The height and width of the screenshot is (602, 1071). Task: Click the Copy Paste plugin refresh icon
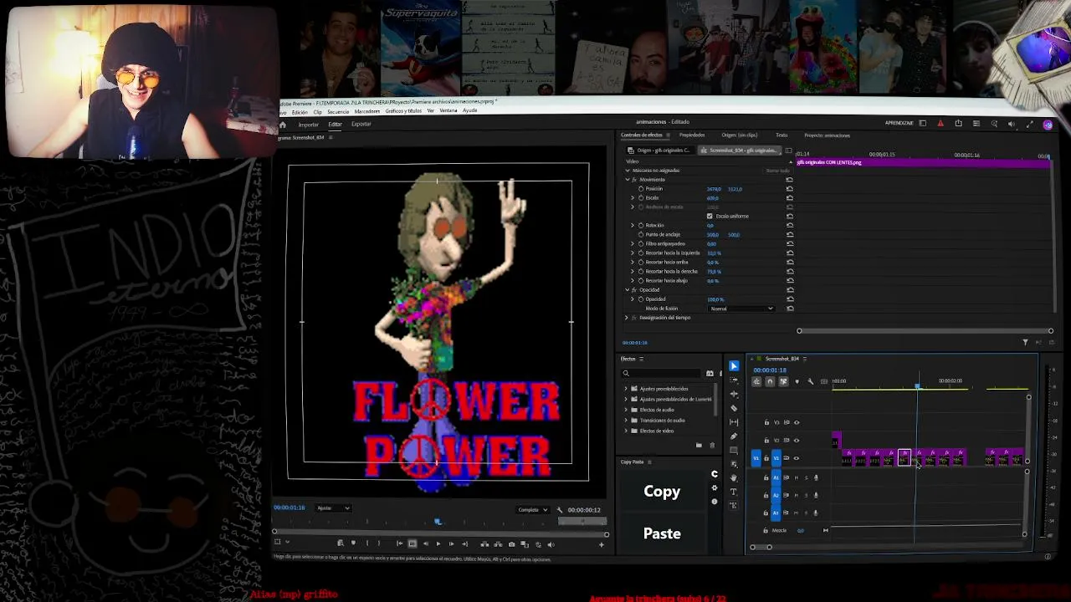pos(715,474)
